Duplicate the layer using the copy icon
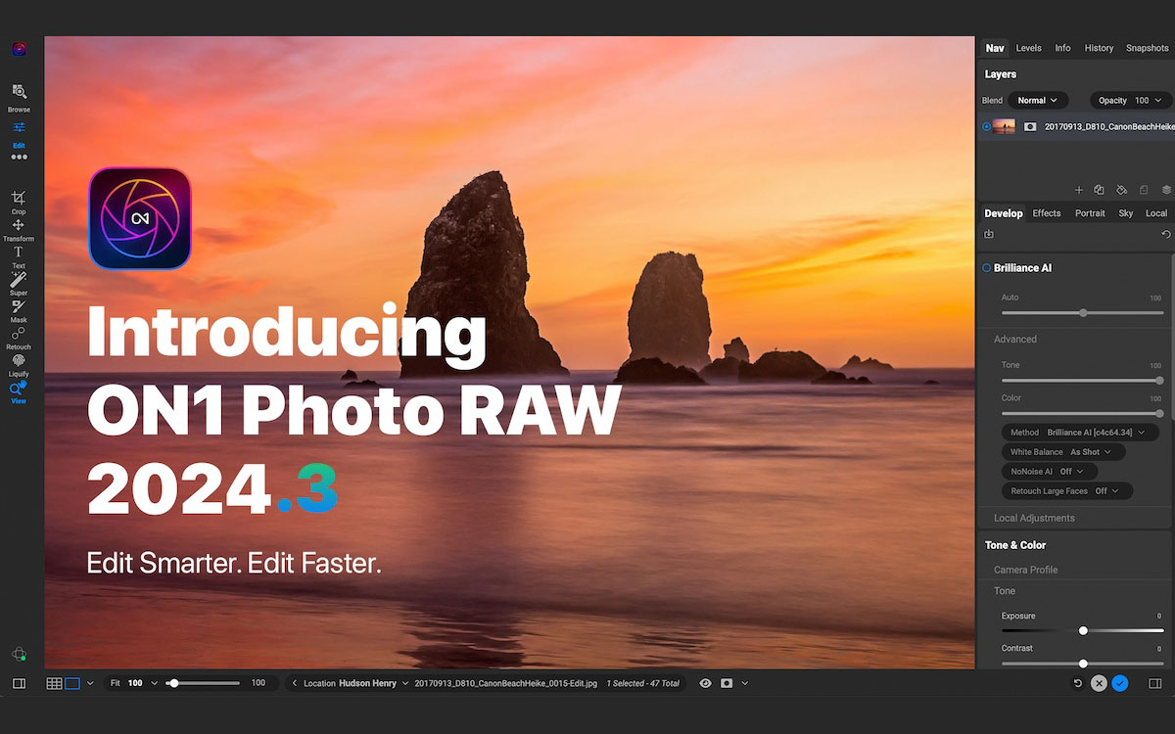Screen dimensions: 1175x734 (1100, 190)
